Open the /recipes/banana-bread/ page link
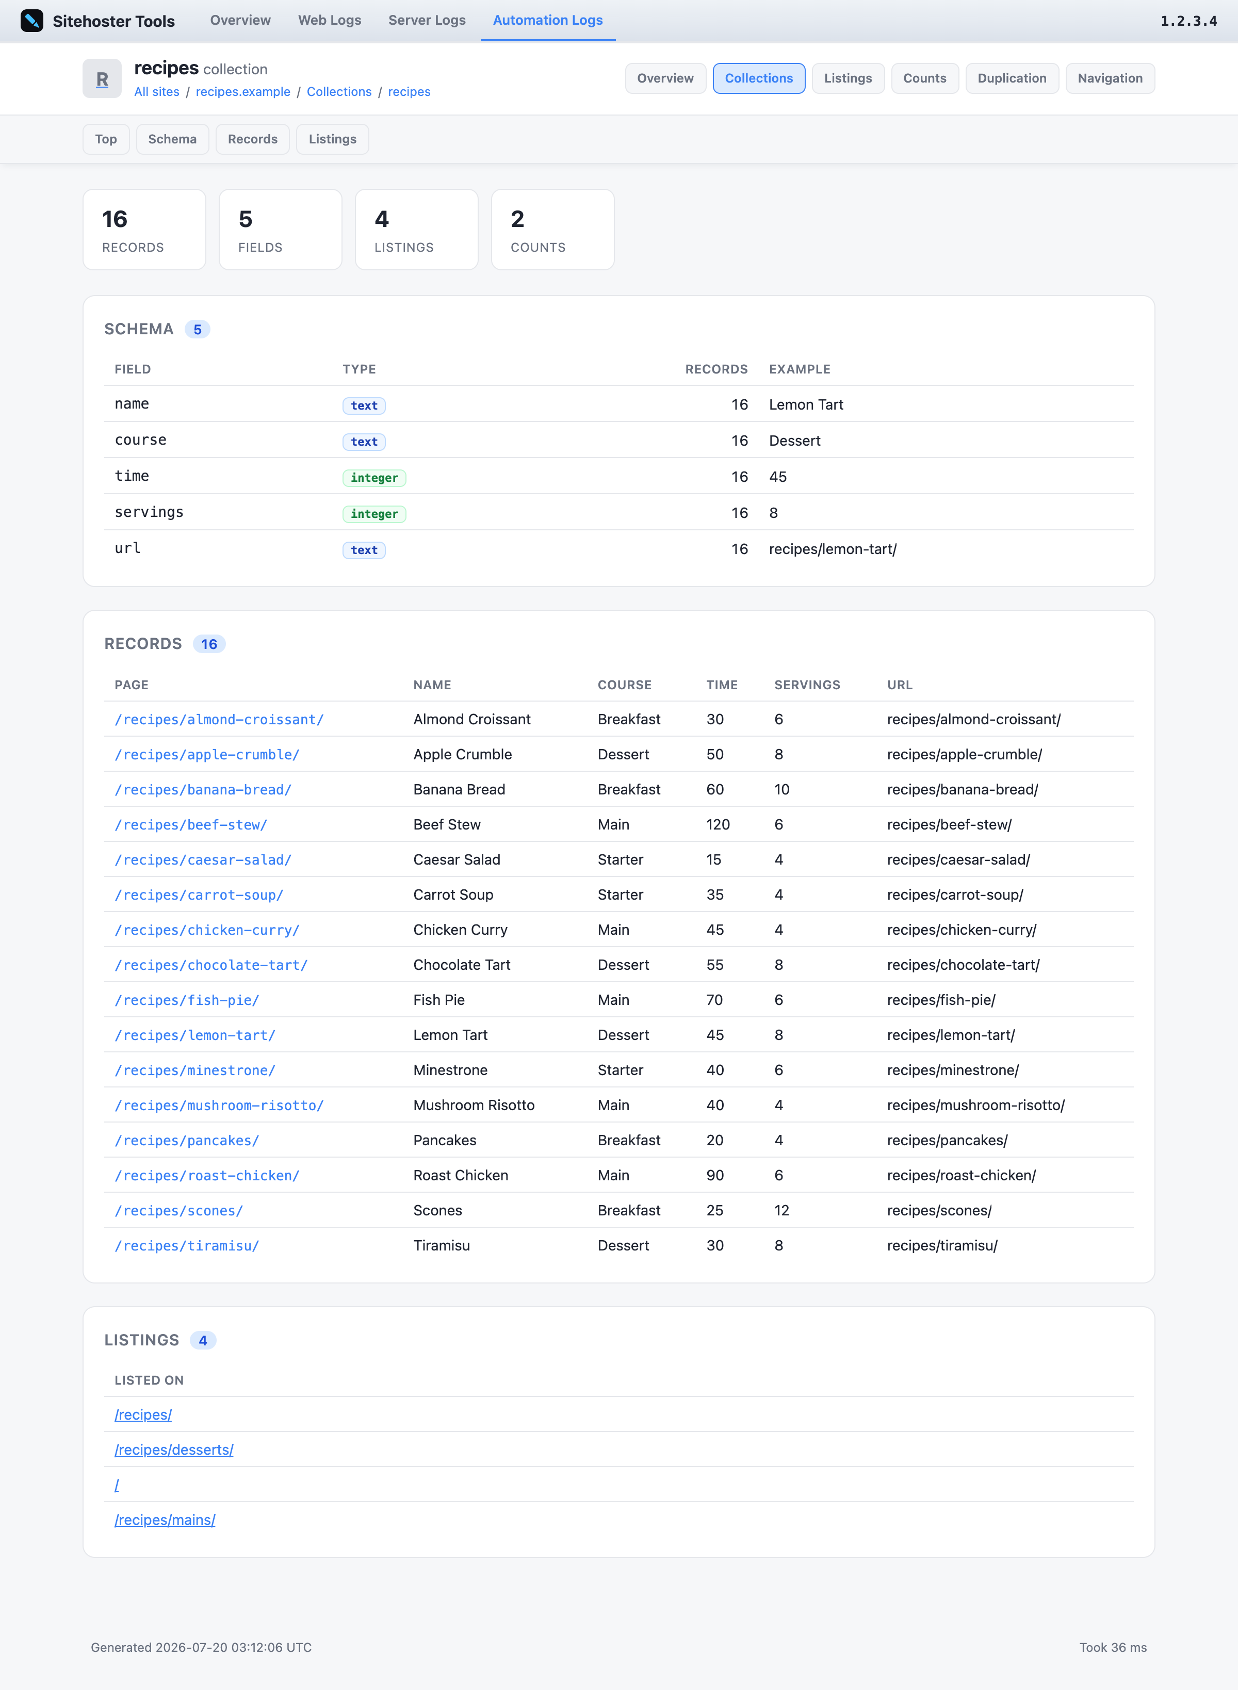The image size is (1238, 1690). click(x=203, y=790)
